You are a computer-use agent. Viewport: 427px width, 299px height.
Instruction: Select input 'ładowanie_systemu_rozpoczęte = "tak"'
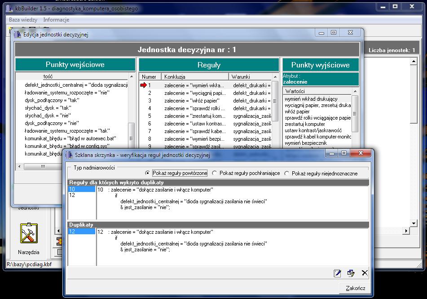pos(67,131)
